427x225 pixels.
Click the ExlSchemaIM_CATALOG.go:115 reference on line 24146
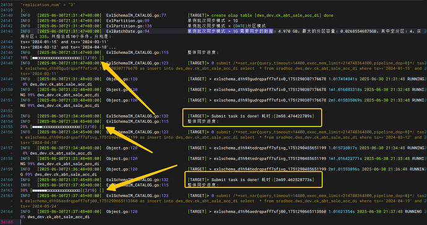point(137,53)
